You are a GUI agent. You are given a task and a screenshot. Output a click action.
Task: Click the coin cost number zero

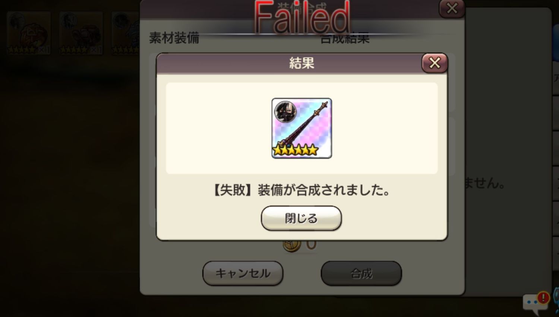(x=311, y=245)
